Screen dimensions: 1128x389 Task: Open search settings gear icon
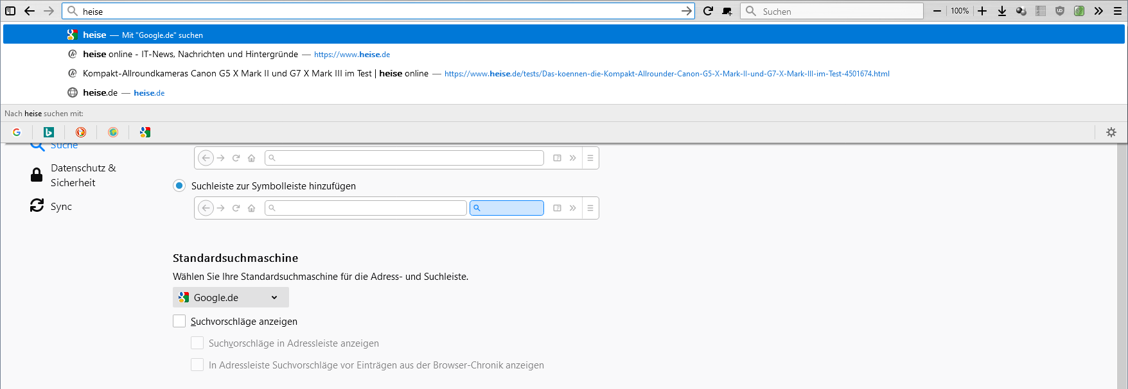[1111, 132]
